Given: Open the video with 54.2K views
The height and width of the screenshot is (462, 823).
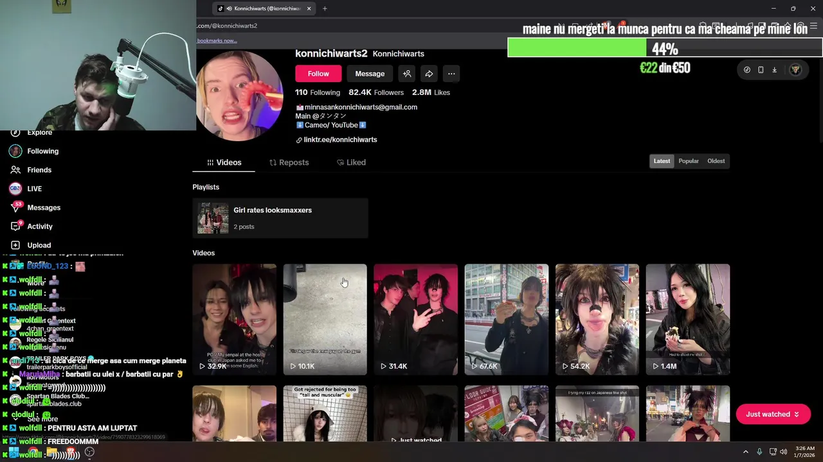Looking at the screenshot, I should (x=597, y=319).
